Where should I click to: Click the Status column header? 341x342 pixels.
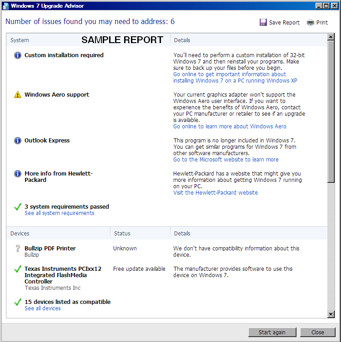(x=122, y=234)
